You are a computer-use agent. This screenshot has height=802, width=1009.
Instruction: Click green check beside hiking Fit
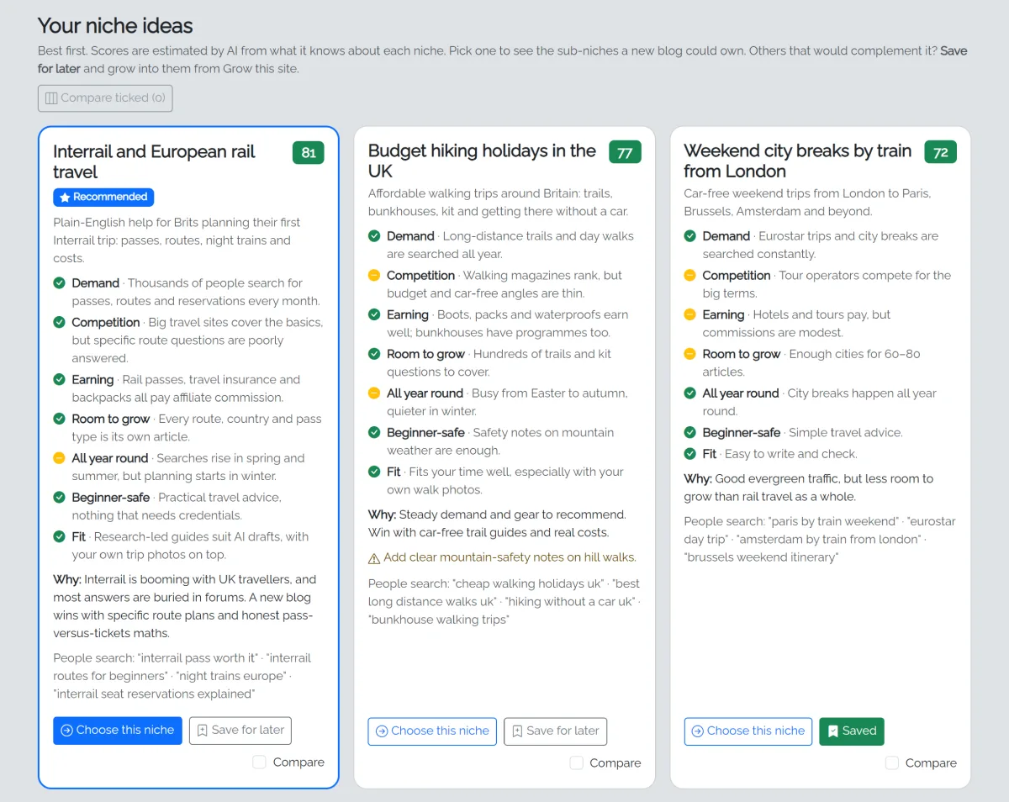coord(374,472)
